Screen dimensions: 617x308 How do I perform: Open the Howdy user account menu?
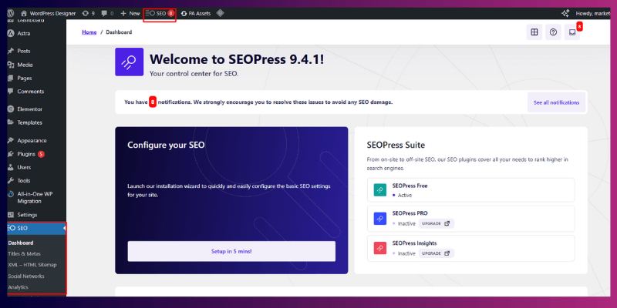click(x=593, y=13)
